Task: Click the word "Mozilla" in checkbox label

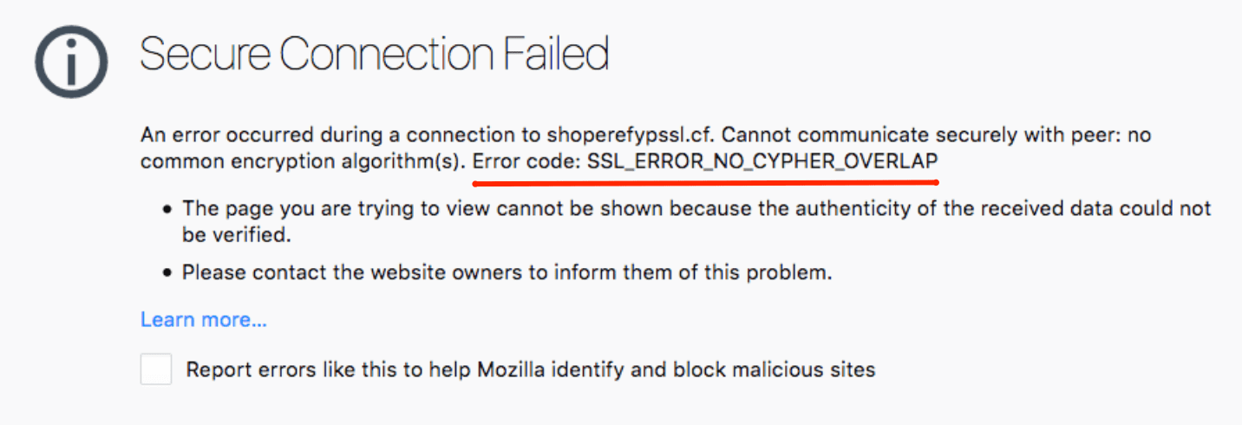Action: pyautogui.click(x=509, y=370)
